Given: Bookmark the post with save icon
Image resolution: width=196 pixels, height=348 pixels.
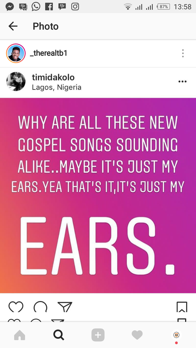Looking at the screenshot, I should 182,307.
